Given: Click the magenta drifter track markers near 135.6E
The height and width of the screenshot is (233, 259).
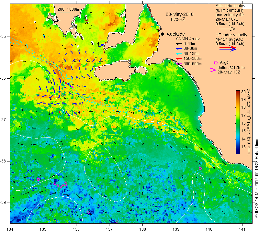Looking at the screenshot, I should [x=61, y=185].
